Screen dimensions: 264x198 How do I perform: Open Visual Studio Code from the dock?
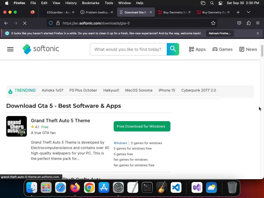176,187
